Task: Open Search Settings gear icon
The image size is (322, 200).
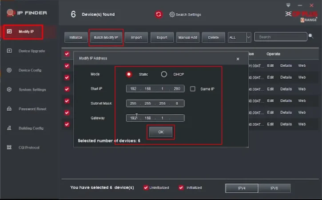Action: point(172,15)
